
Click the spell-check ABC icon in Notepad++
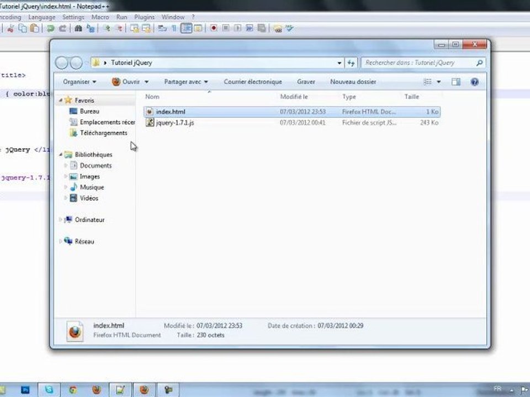click(x=289, y=28)
